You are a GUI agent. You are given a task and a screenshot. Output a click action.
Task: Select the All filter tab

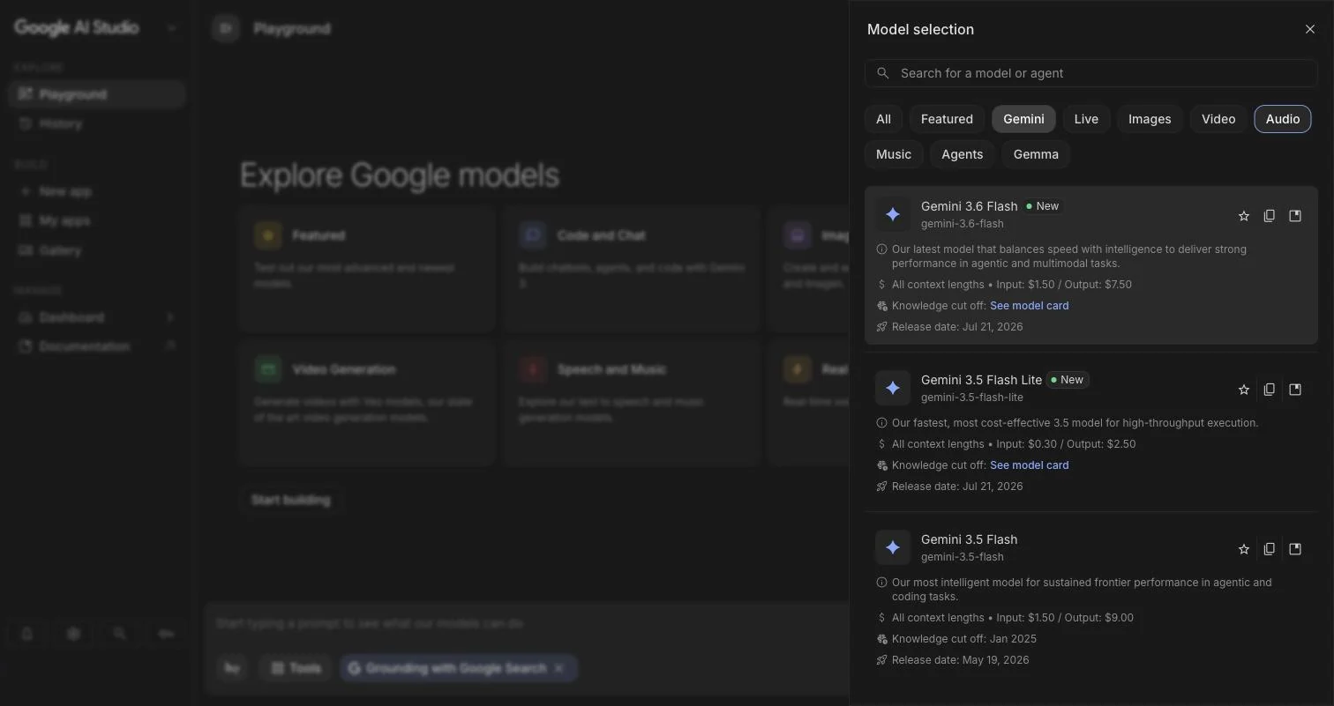coord(883,119)
